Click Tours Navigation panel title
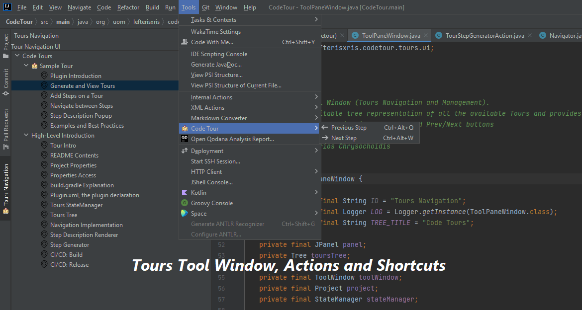The image size is (582, 310). 36,36
